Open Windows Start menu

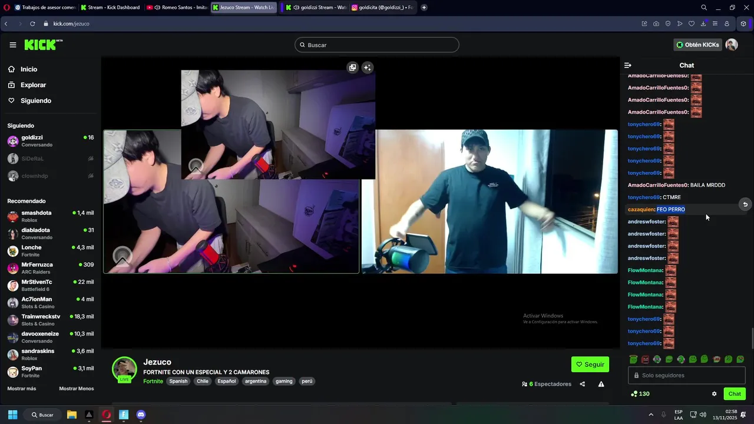click(x=12, y=415)
